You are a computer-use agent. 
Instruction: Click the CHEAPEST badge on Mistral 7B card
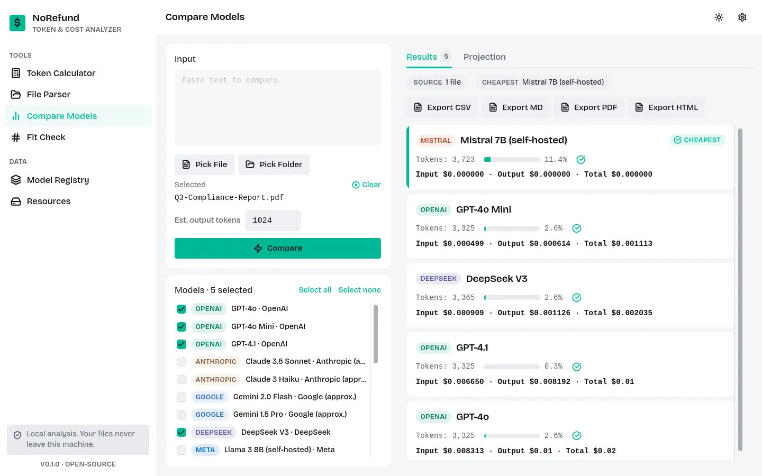pyautogui.click(x=697, y=140)
